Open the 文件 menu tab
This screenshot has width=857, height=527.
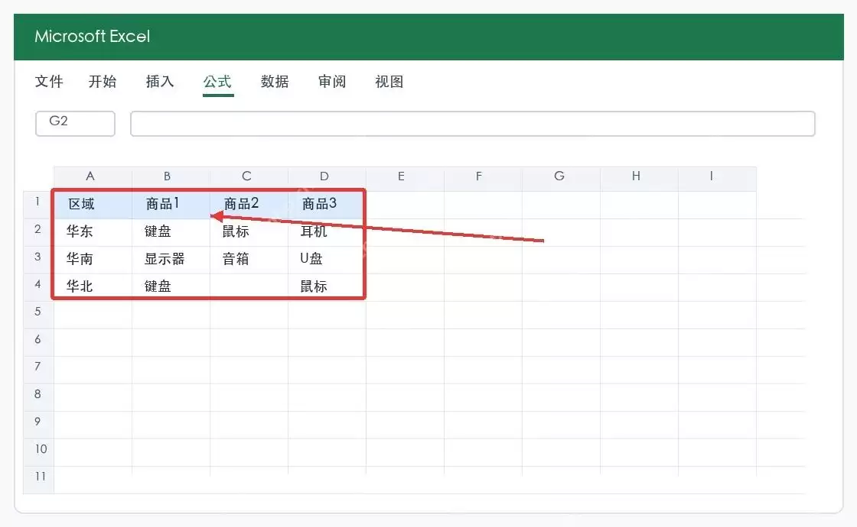[49, 82]
